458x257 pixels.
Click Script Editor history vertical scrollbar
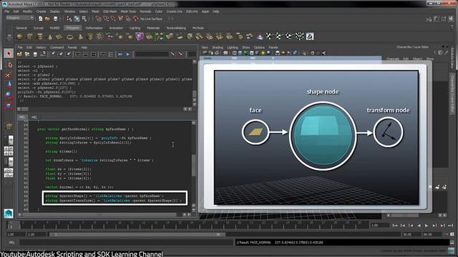[195, 84]
